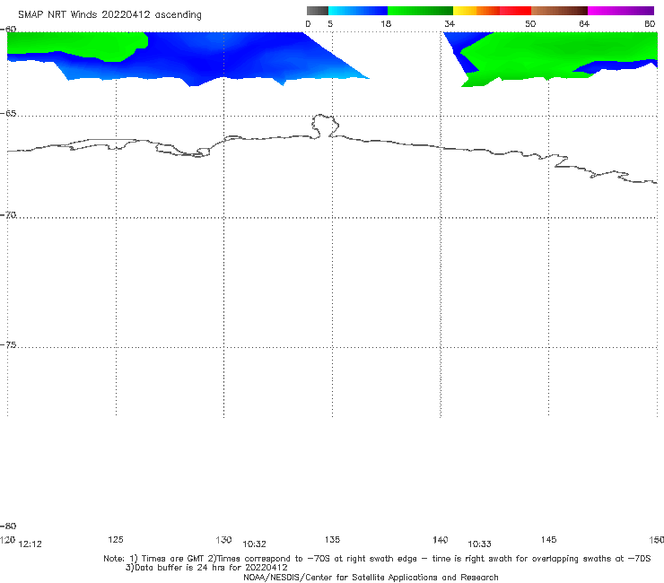
Task: Click the latitude label '-80'
Action: (x=8, y=526)
